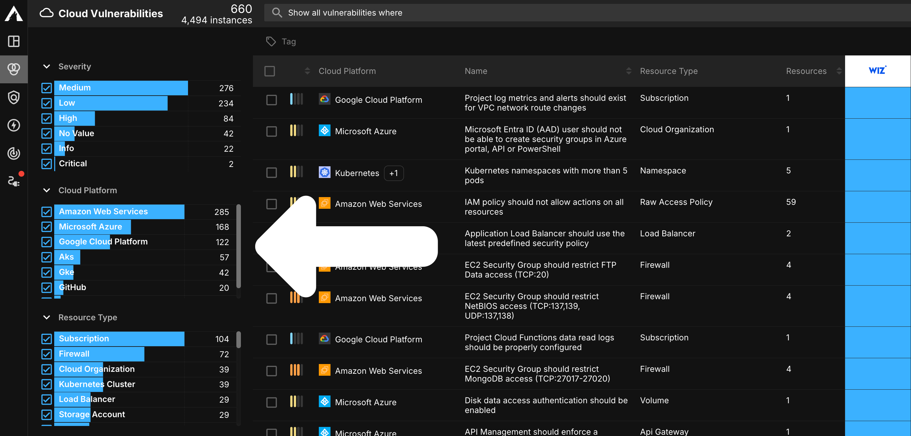This screenshot has width=911, height=436.
Task: Collapse the Cloud Platform filter section
Action: (x=46, y=190)
